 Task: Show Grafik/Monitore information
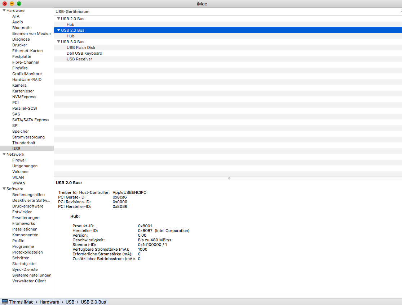27,74
